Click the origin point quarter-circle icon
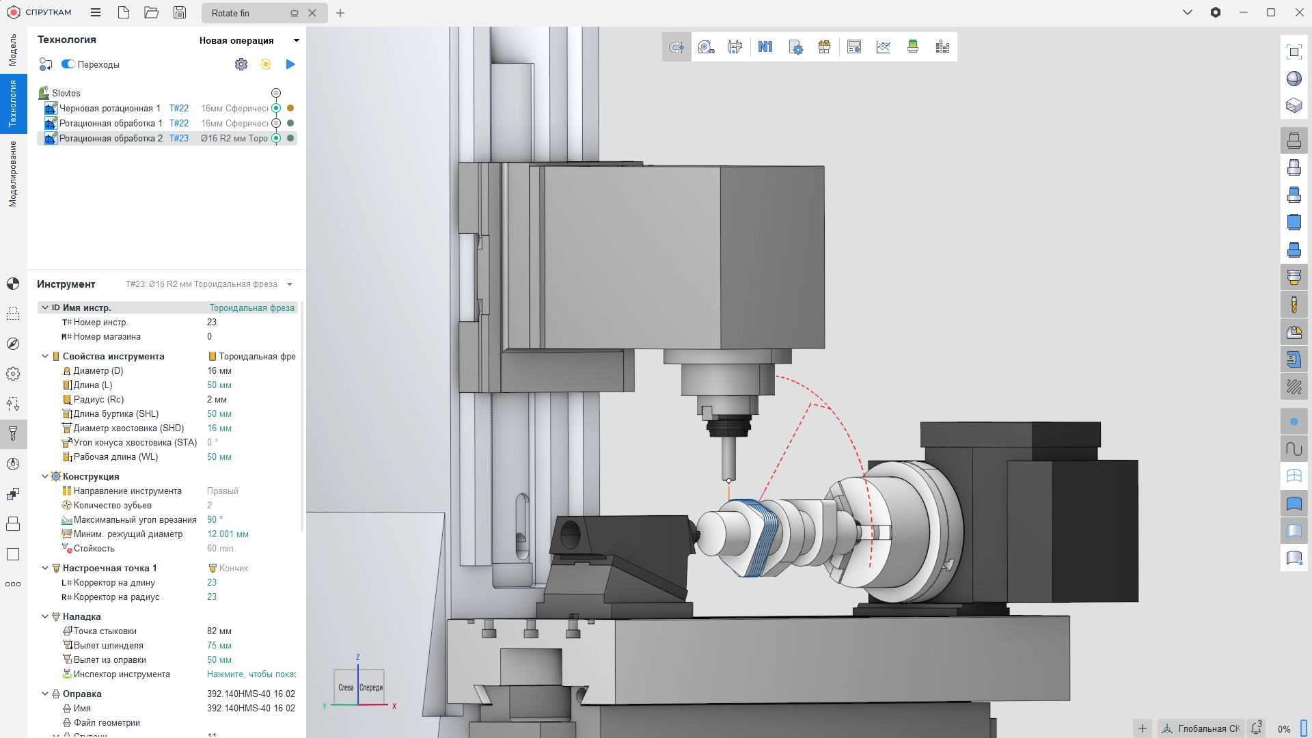The height and width of the screenshot is (738, 1312). (x=13, y=284)
